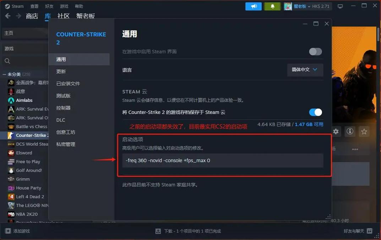Screen dimensions: 381x240
Task: Switch to Big Picture mode monitor icon
Action: tap(340, 6)
